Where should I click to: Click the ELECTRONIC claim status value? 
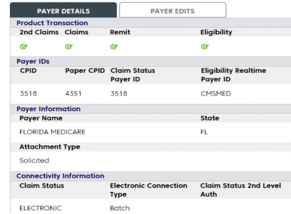pos(40,208)
